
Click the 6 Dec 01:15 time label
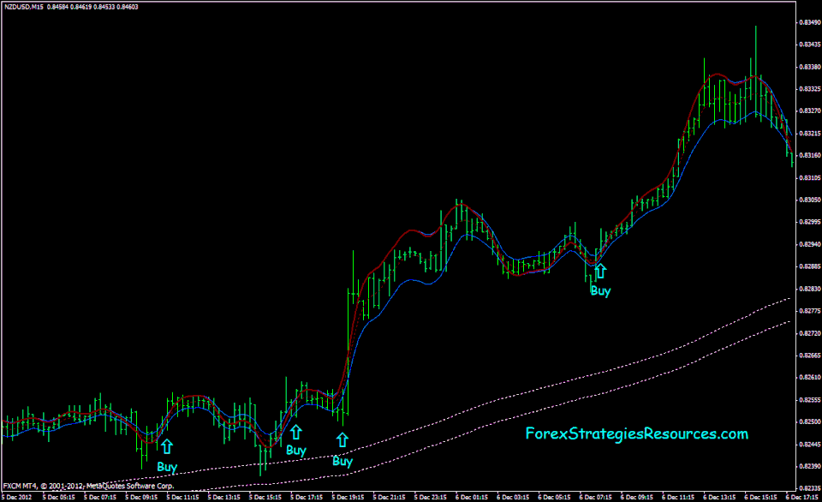tap(472, 497)
